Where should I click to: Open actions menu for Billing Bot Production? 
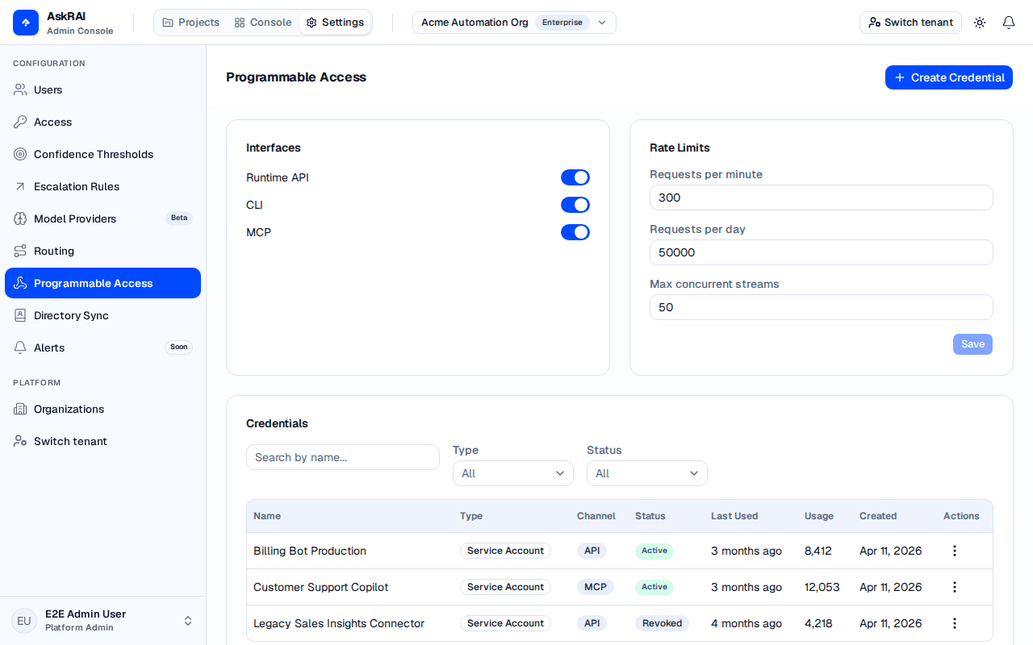[955, 551]
